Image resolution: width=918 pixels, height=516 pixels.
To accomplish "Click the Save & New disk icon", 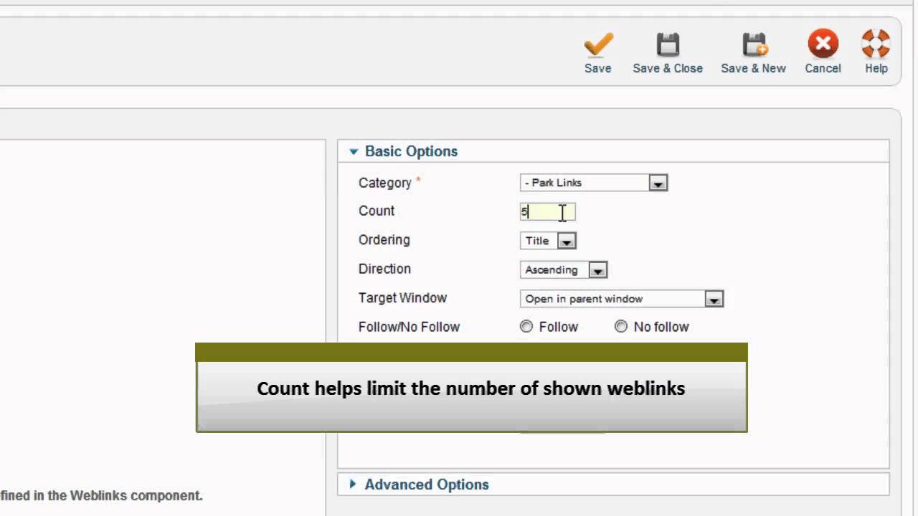I will pos(754,44).
